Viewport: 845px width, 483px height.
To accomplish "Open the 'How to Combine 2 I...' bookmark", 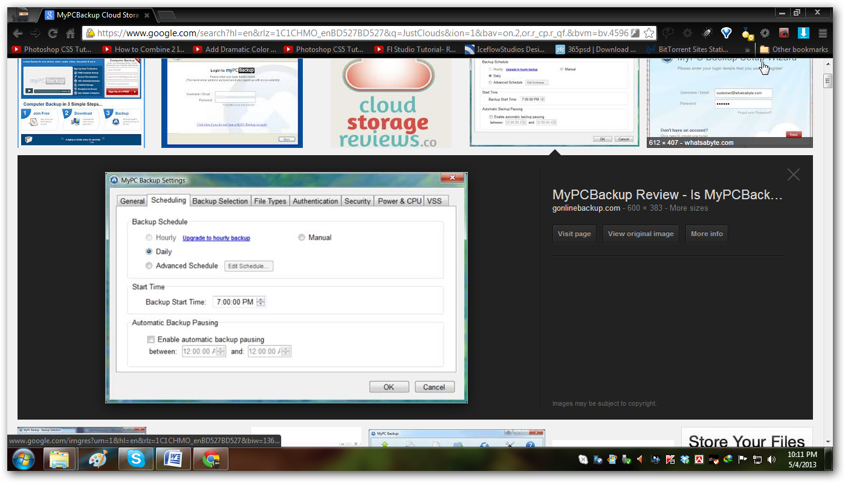I will point(143,50).
